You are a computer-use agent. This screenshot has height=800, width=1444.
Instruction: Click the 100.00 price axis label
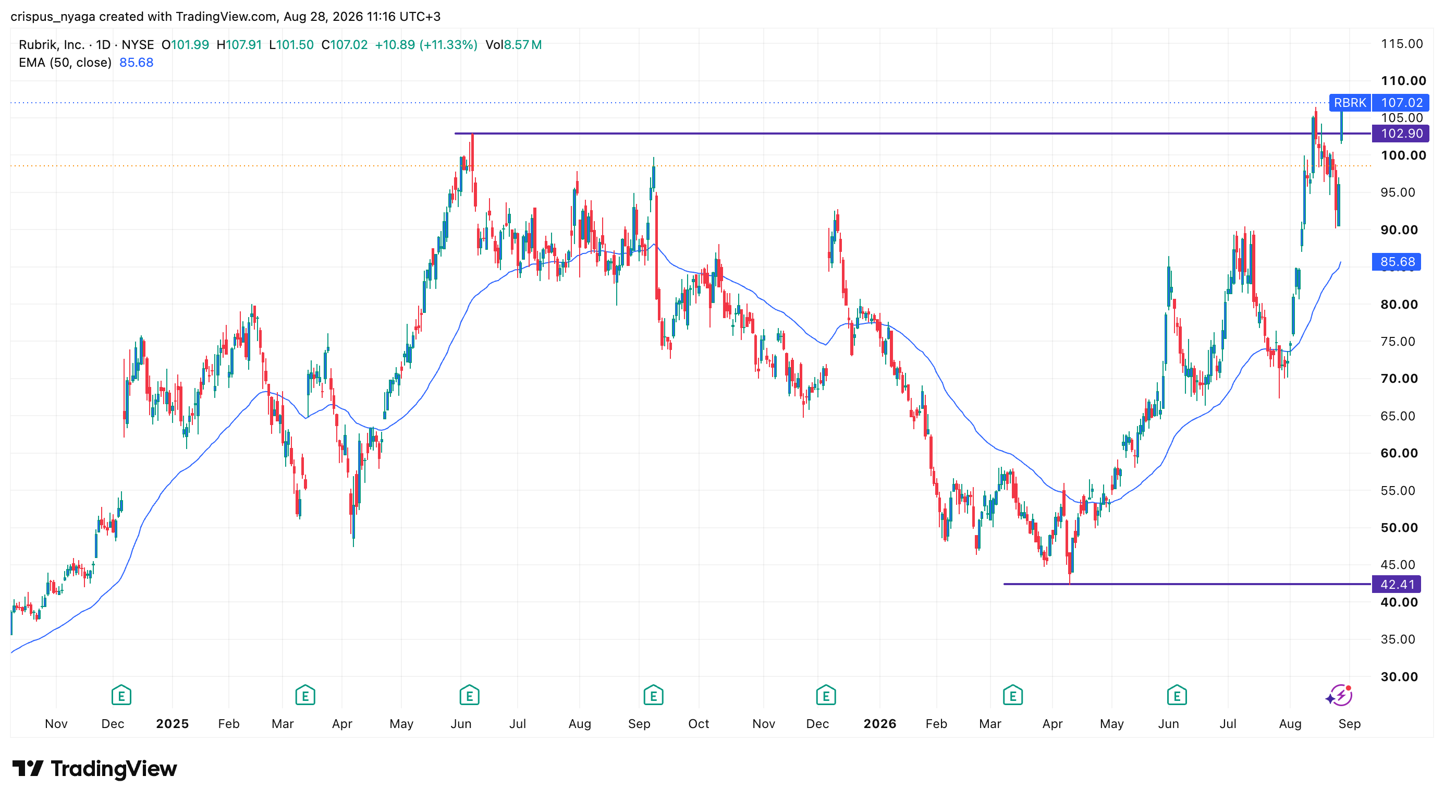tap(1403, 155)
